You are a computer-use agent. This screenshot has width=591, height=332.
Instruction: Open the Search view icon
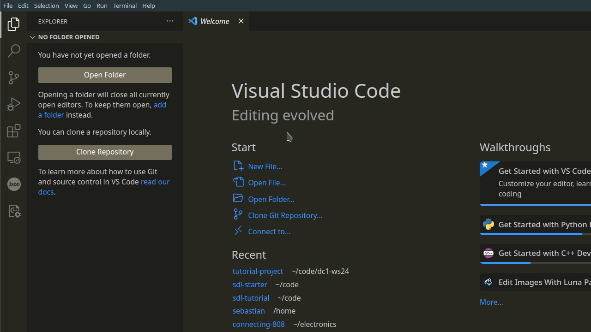point(13,51)
